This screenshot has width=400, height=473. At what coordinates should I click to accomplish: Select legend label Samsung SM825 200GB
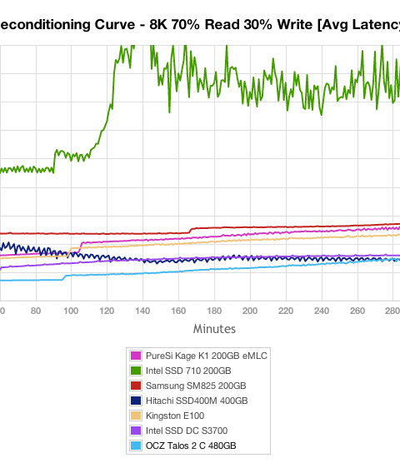click(196, 386)
